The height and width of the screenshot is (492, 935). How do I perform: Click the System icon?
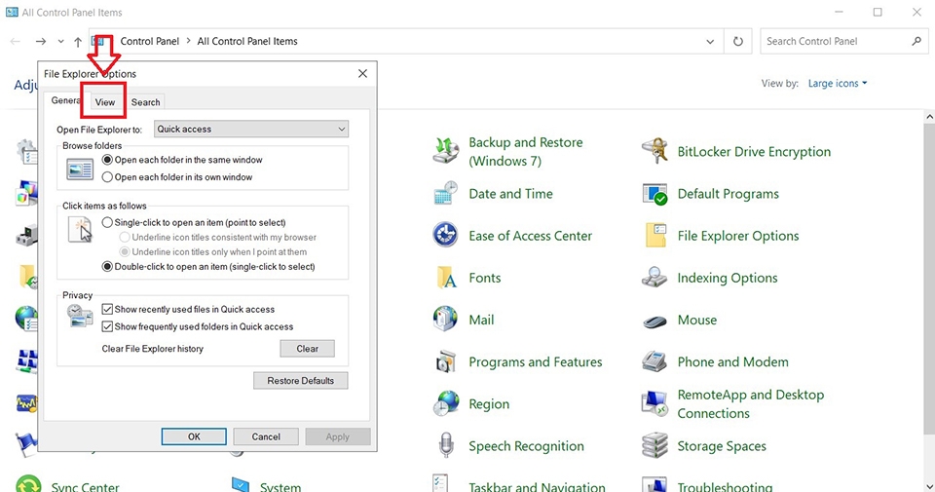[x=241, y=483]
